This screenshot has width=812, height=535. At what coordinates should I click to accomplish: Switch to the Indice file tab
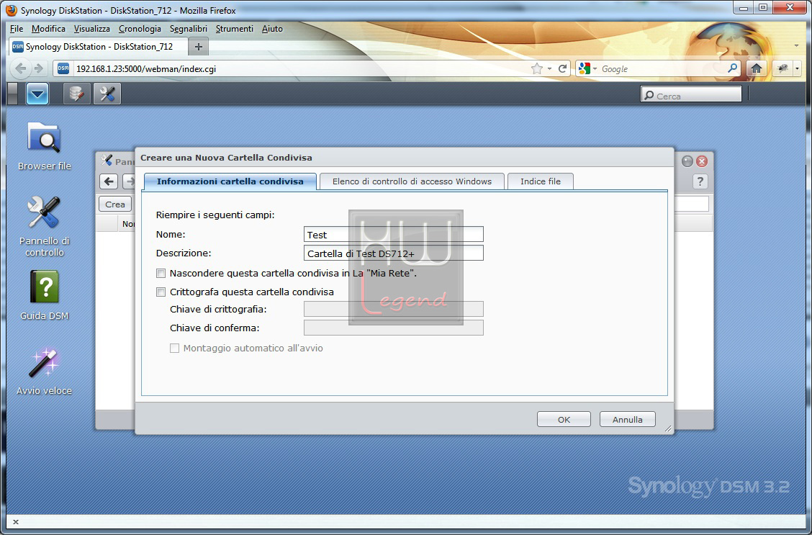pos(540,181)
